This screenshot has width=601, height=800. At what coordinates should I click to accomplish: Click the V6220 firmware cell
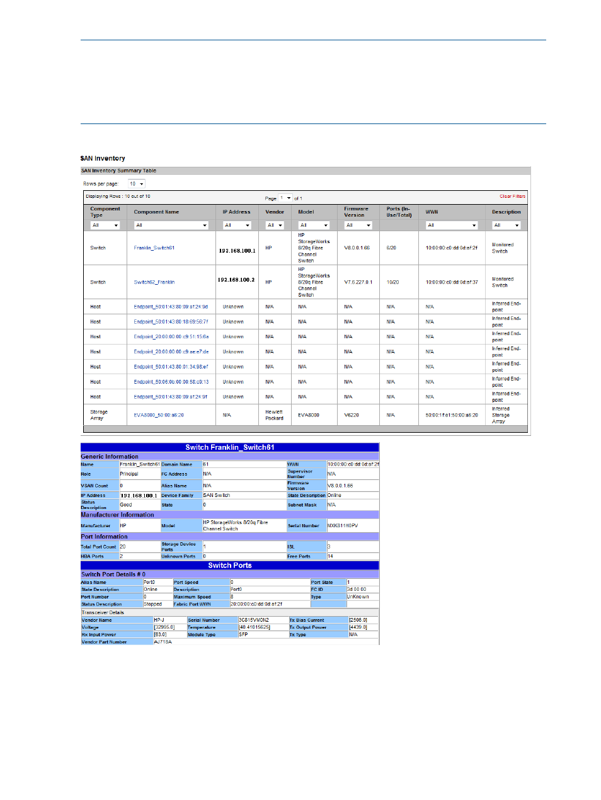[x=352, y=415]
